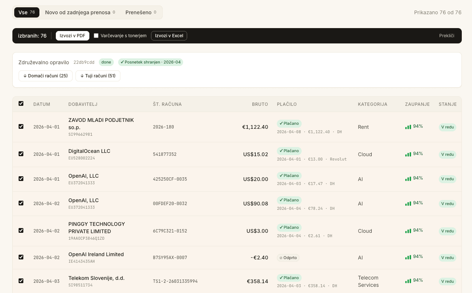Click the done status badge
Image resolution: width=472 pixels, height=293 pixels.
pos(106,62)
